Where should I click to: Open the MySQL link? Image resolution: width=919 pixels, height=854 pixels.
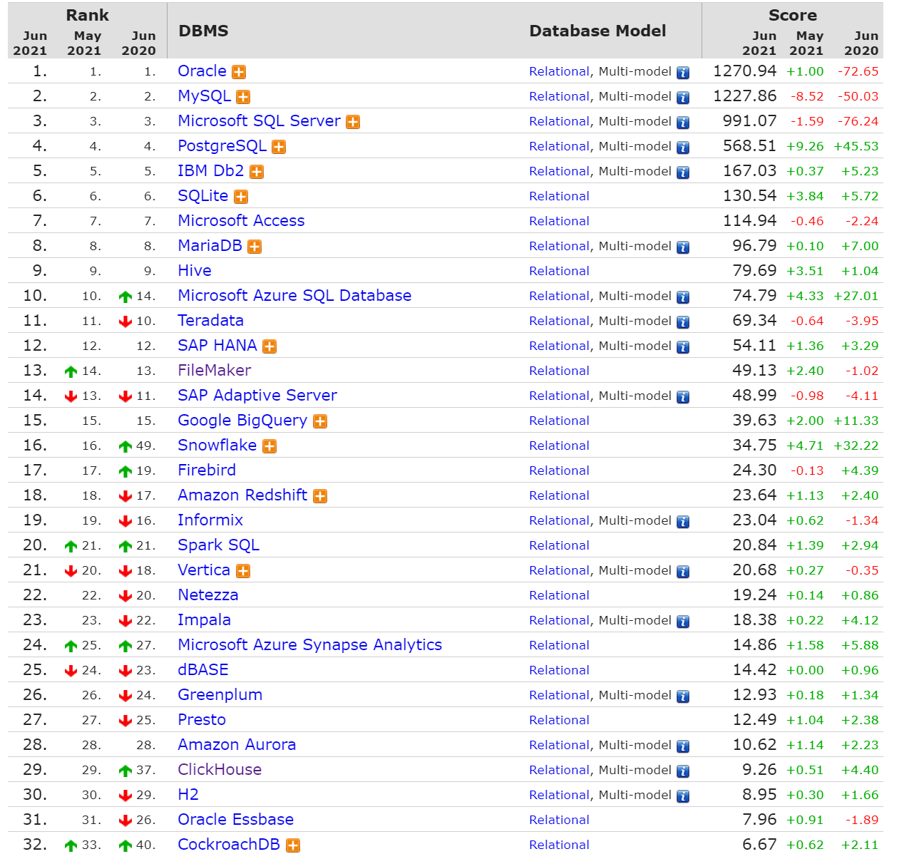pos(204,96)
